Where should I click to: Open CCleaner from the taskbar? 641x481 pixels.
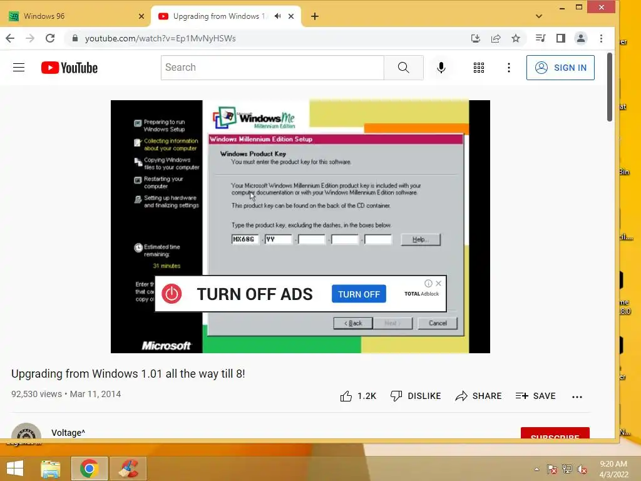coord(128,468)
